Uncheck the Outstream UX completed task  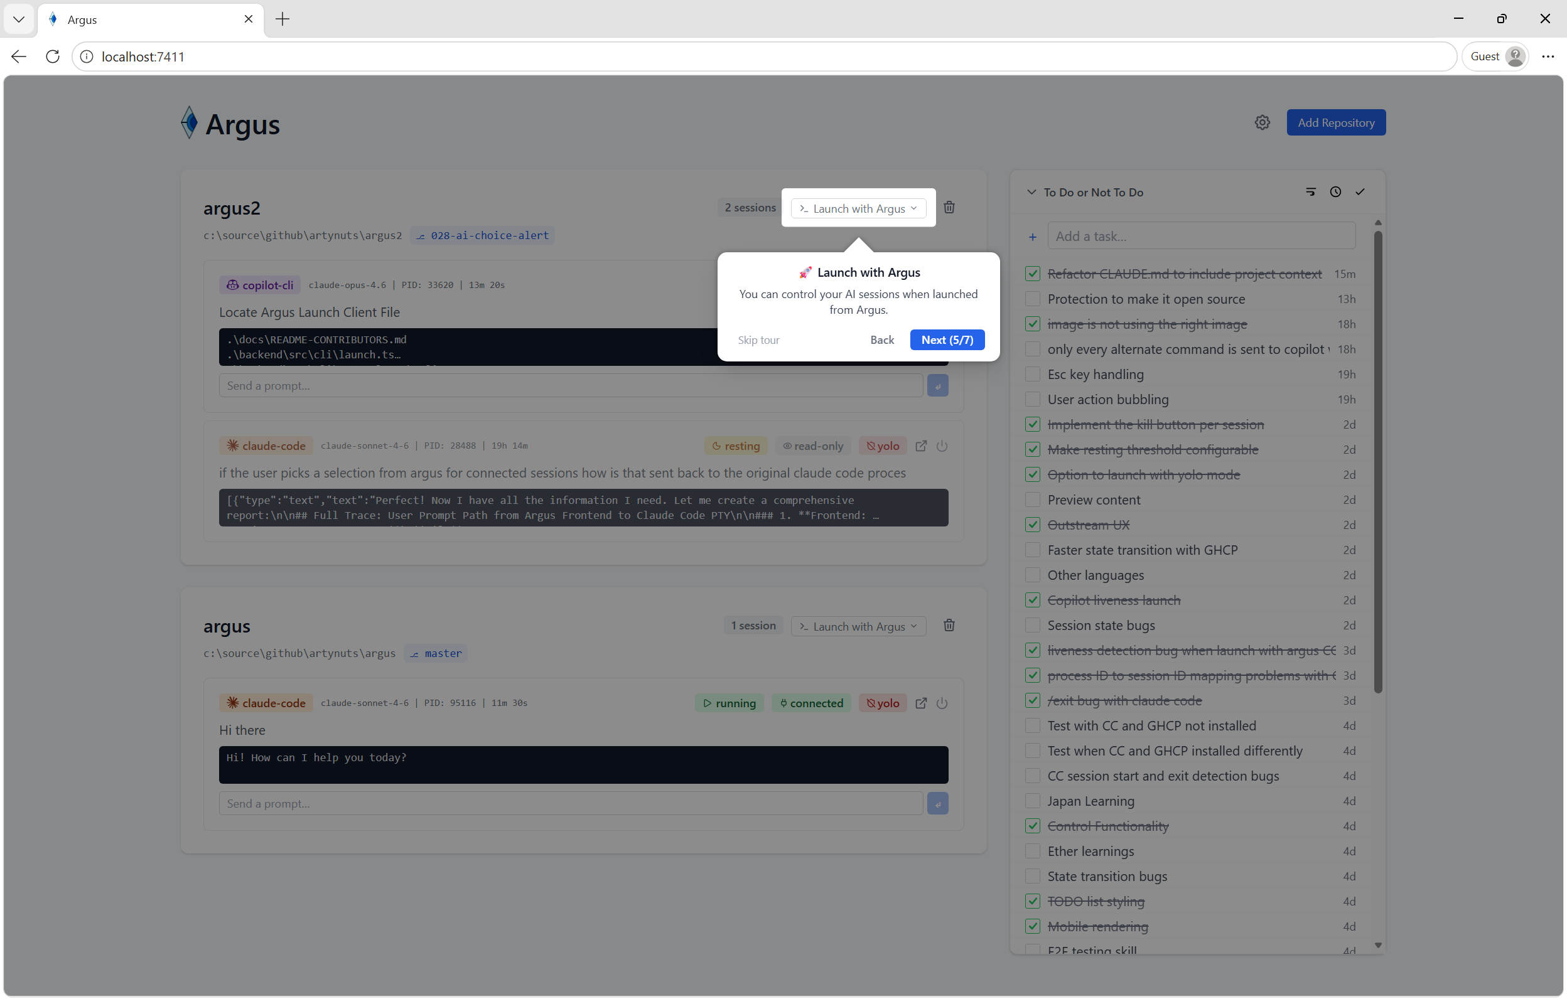pyautogui.click(x=1032, y=524)
